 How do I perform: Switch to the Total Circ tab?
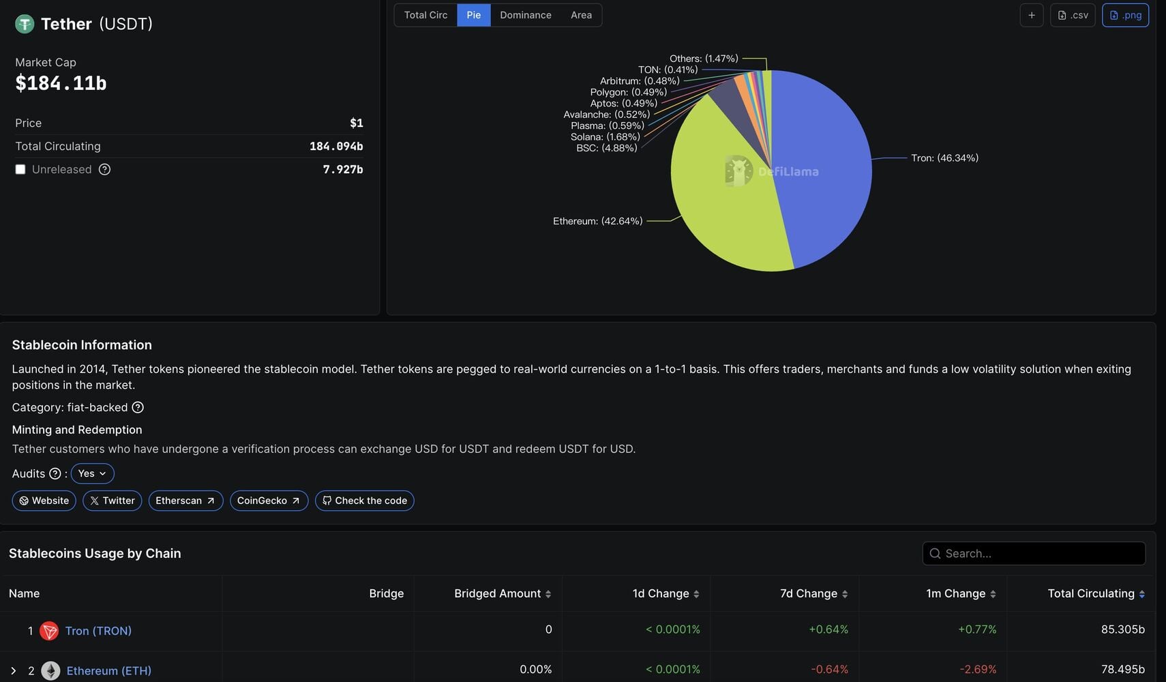point(425,15)
